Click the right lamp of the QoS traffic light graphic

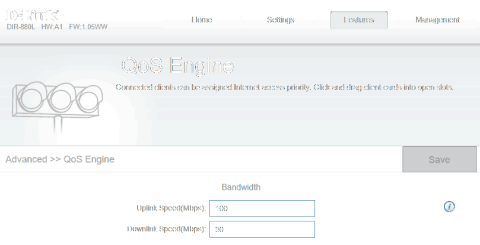[88, 96]
